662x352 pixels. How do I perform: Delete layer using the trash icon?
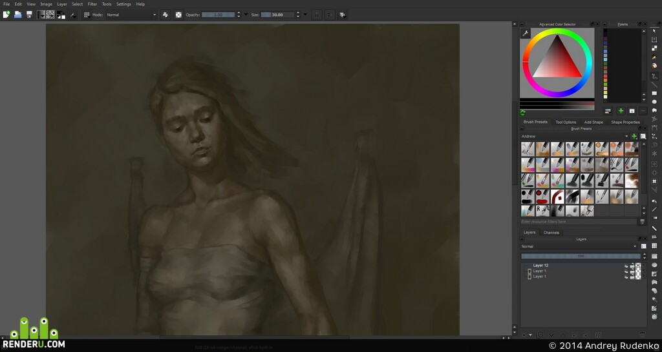pos(642,335)
